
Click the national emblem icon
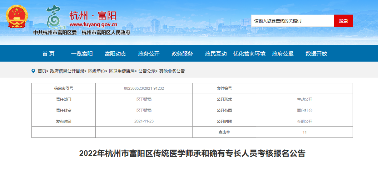pyautogui.click(x=17, y=17)
